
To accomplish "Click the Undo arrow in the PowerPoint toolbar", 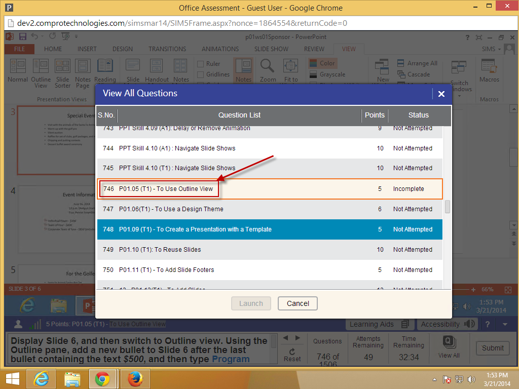I will pos(34,36).
